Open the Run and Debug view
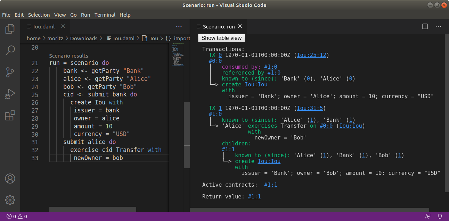Screen dimensions: 449x221 pos(10,94)
